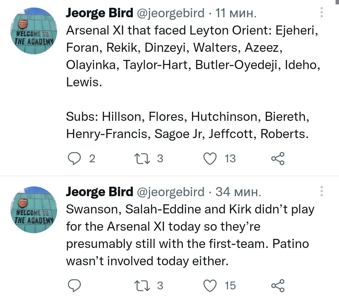
Task: Open tweet text about presumably still with first-team
Action: [187, 244]
